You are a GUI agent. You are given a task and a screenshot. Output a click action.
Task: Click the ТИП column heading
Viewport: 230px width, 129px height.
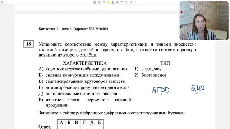click(165, 63)
